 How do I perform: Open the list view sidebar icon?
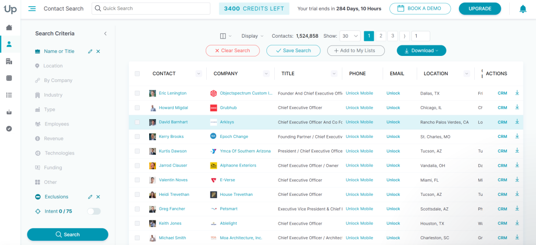click(9, 95)
